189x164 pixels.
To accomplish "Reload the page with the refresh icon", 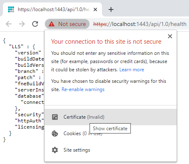I will pyautogui.click(x=35, y=24).
